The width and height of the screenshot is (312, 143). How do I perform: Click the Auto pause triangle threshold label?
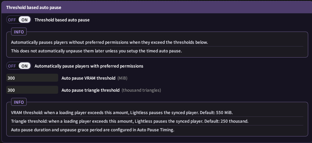point(90,90)
